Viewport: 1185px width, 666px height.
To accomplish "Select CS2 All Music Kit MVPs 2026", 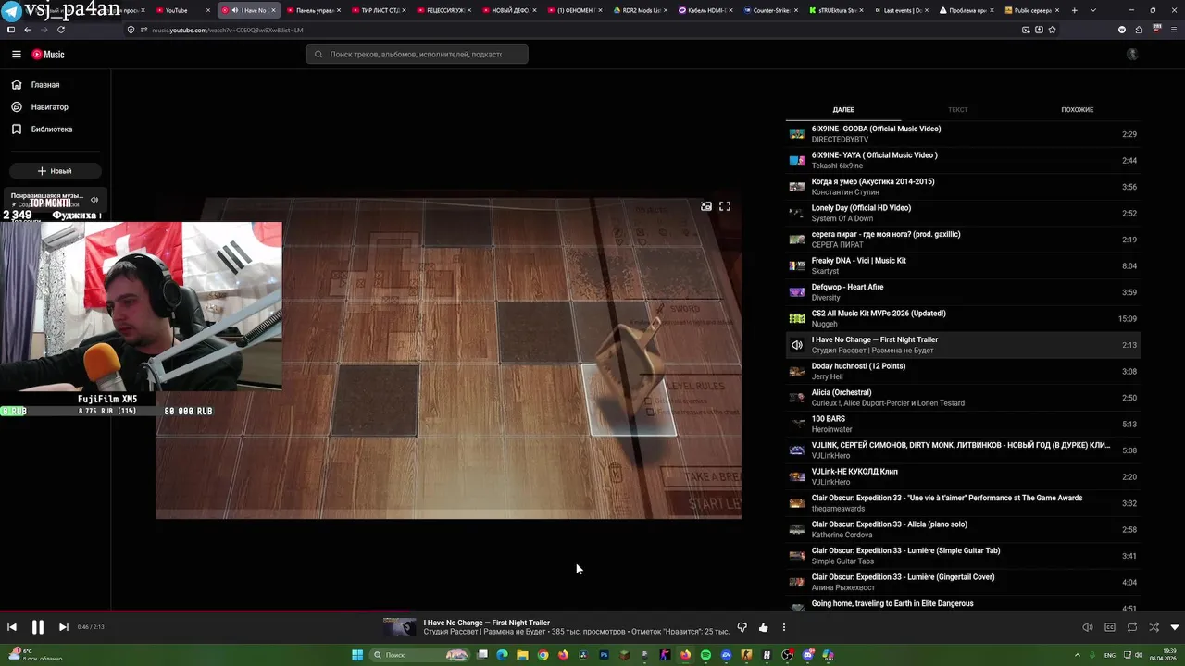I will click(x=963, y=318).
